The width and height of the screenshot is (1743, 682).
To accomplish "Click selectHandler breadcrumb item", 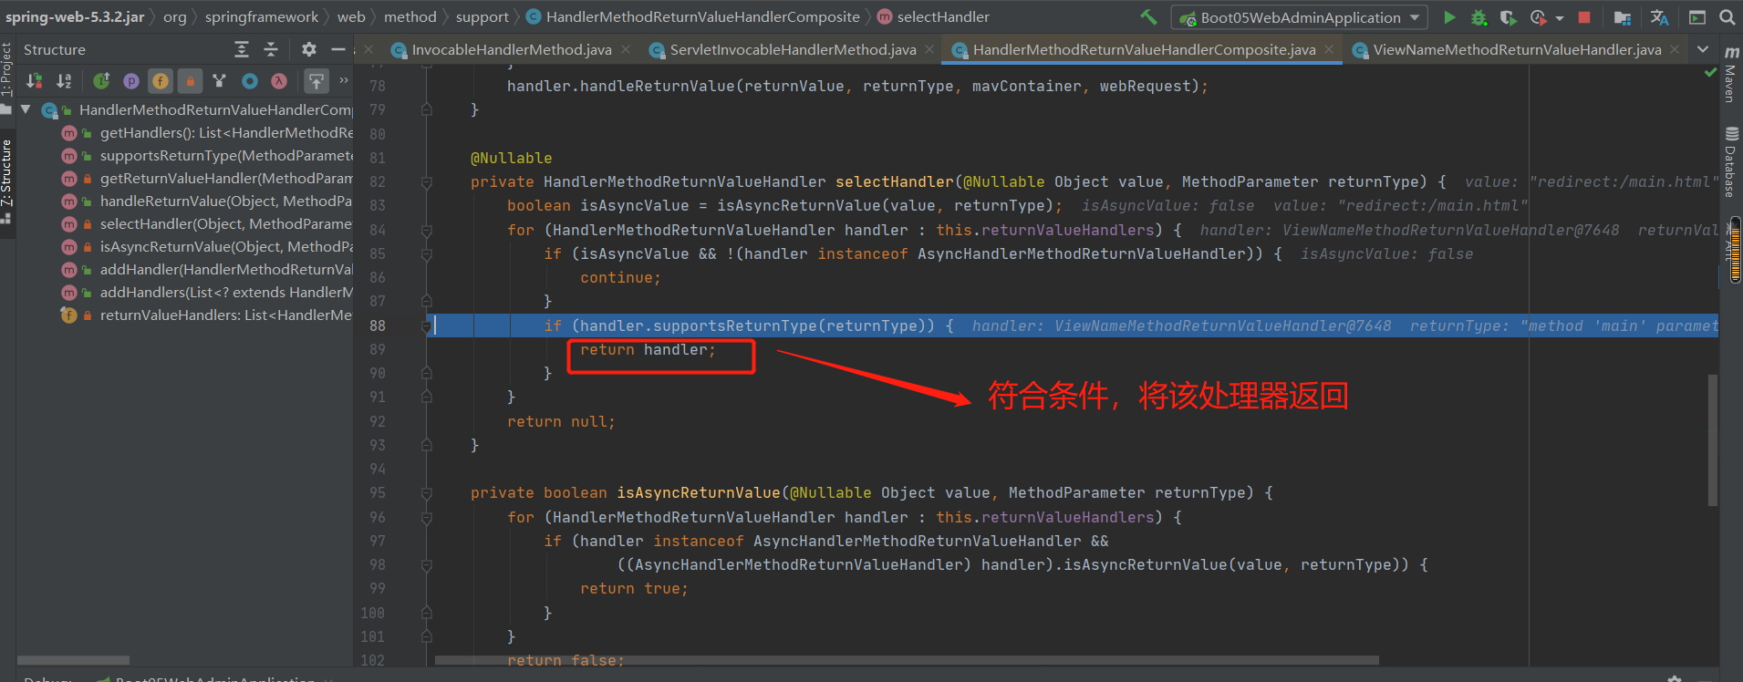I will point(933,16).
